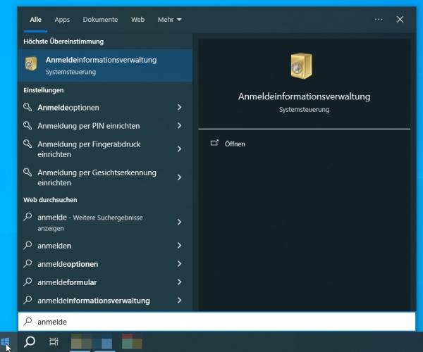The height and width of the screenshot is (352, 423).
Task: Click magnifier icon beside anmelden suggestion
Action: point(27,246)
